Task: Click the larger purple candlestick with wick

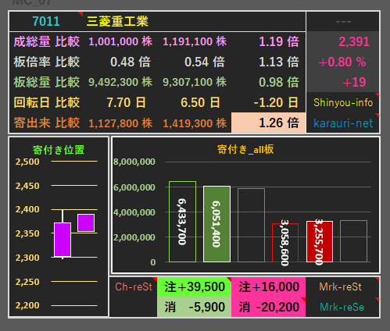Action: click(x=63, y=240)
